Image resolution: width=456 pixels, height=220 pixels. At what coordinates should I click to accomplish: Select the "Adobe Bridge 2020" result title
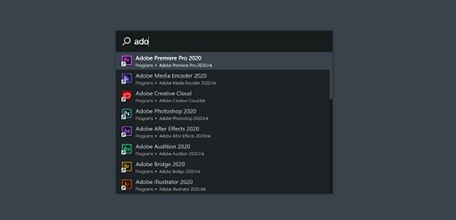[160, 164]
